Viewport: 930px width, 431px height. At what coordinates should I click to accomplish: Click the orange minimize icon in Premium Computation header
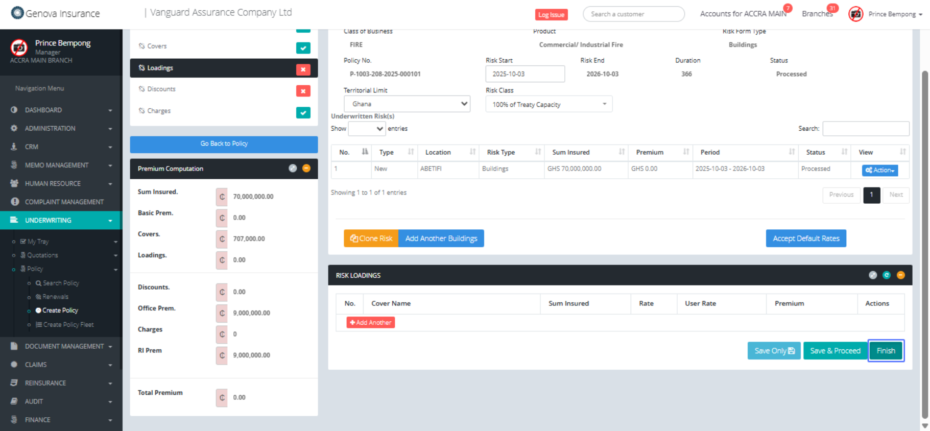point(306,169)
